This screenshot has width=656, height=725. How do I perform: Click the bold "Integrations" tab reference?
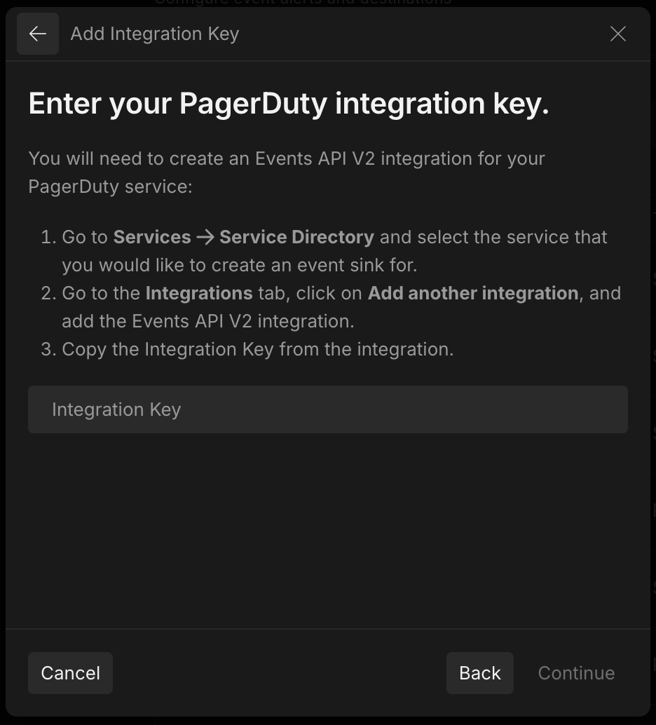(x=199, y=293)
